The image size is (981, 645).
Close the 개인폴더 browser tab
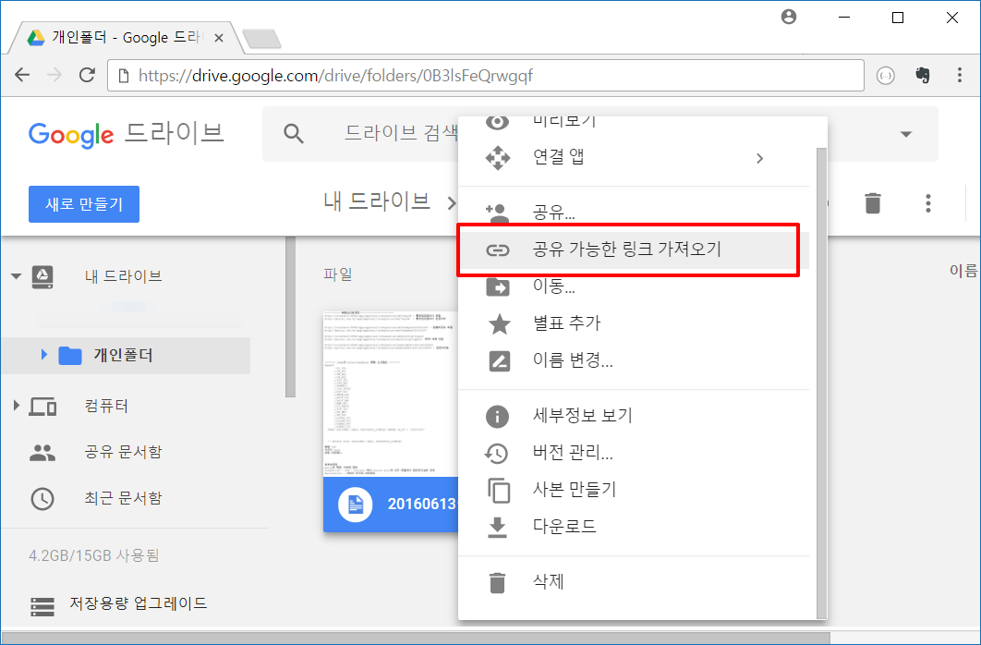219,38
